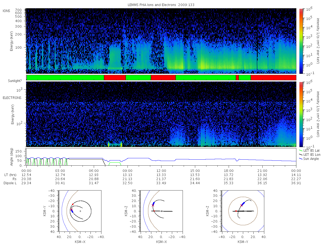
Task: Click the ions intensity color bar
Action: [301, 41]
